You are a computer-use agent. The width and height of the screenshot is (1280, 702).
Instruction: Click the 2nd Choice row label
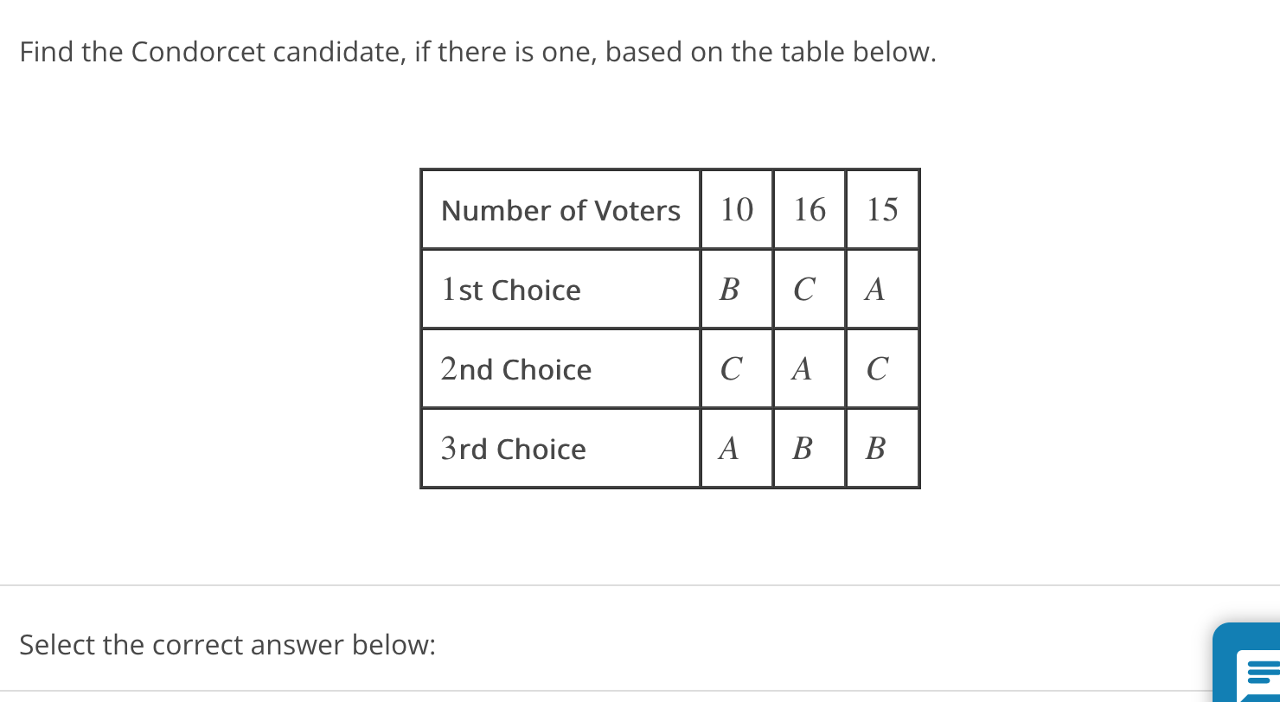point(516,368)
